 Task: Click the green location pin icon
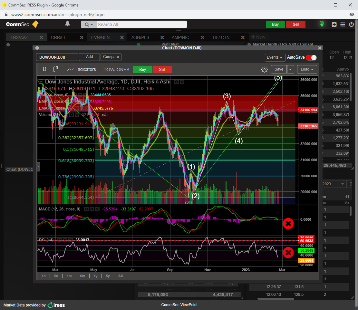pyautogui.click(x=322, y=24)
